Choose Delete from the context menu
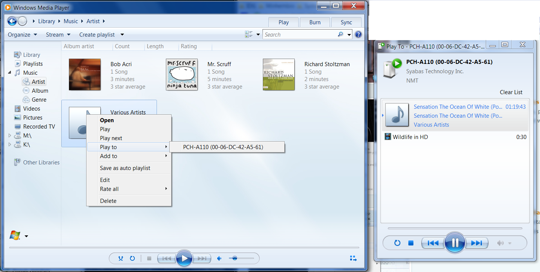 (129, 201)
